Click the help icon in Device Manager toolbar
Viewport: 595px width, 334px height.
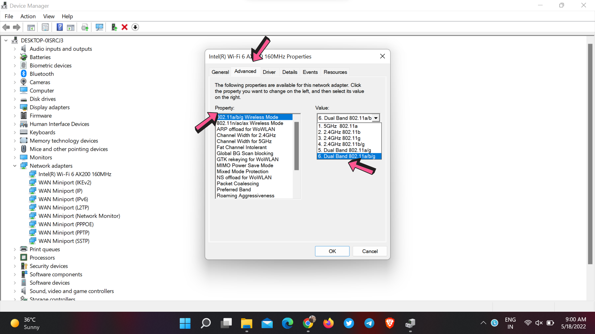(59, 27)
